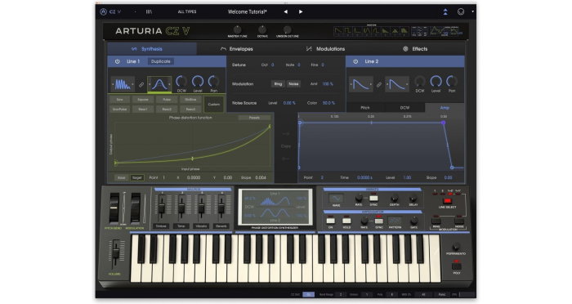Click the Line 1 Level knob
Screen dimensions: 572x304
[198, 82]
